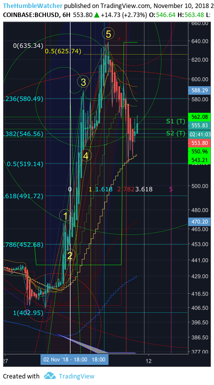The width and height of the screenshot is (214, 385).
Task: Click the red 553.80 price tag on axis
Action: [199, 143]
